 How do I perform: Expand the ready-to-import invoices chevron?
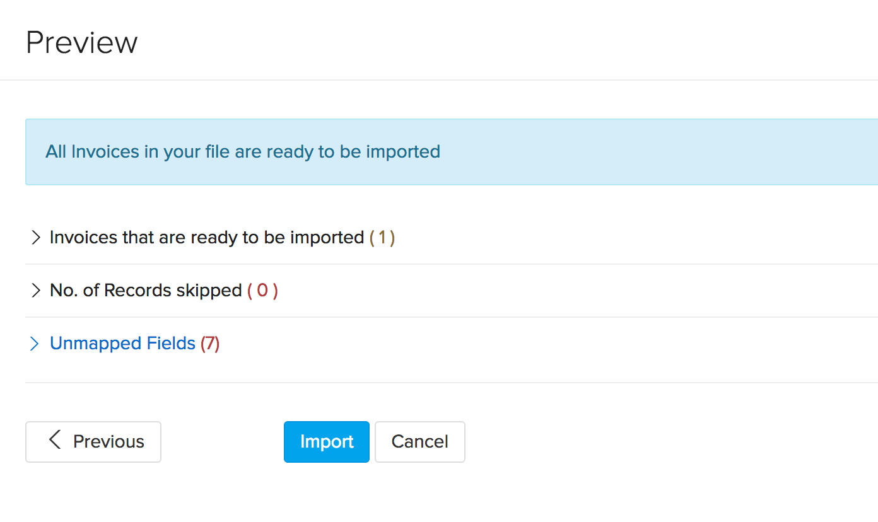35,238
